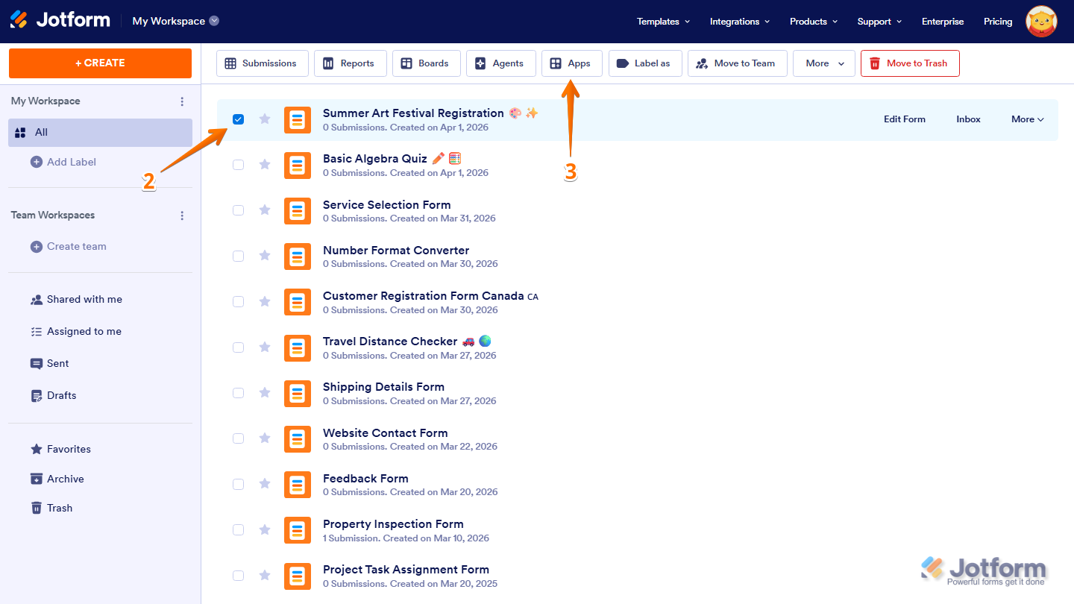Uncheck the Summer Art Festival Registration form

238,119
